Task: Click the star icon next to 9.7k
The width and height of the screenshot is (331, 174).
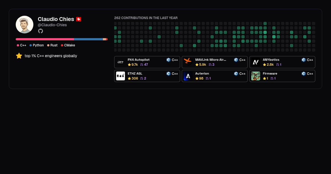Action: click(x=129, y=65)
